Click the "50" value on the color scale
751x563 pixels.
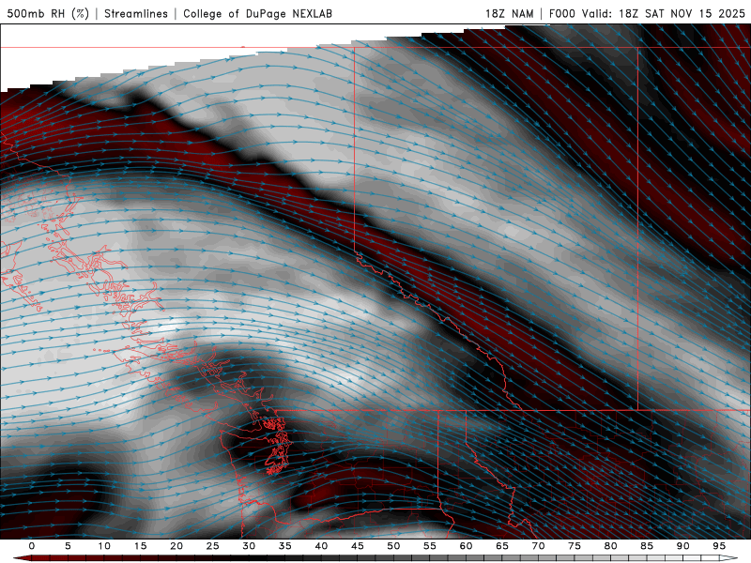(x=393, y=546)
